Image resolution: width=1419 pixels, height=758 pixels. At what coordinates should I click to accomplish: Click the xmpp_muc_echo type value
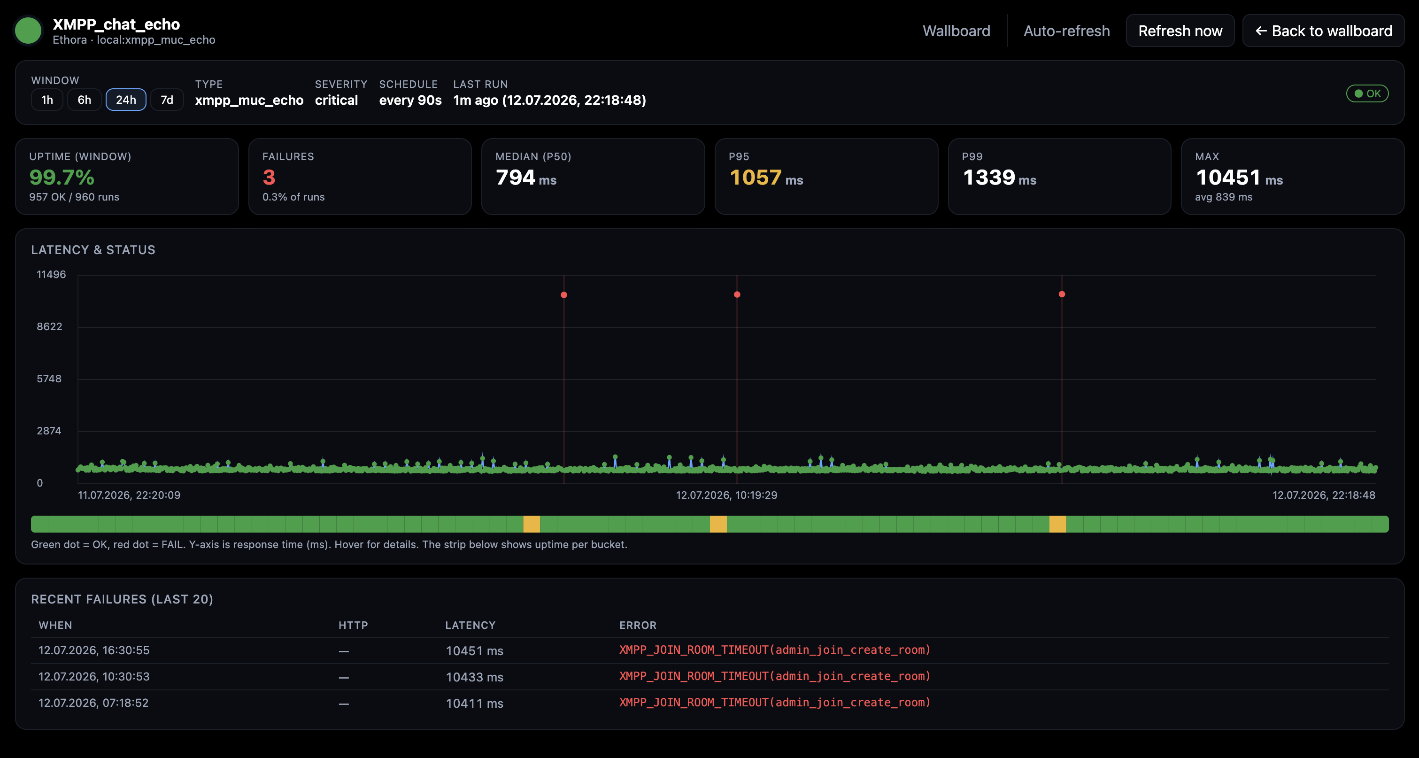[249, 100]
